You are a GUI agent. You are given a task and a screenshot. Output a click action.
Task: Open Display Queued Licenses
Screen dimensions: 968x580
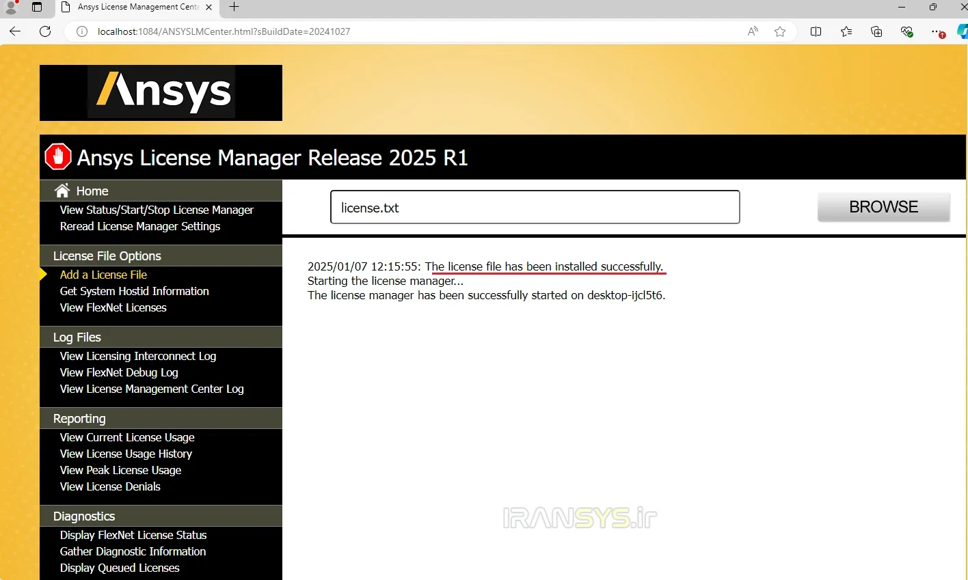pyautogui.click(x=120, y=568)
